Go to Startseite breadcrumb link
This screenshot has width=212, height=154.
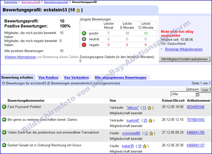pos(10,2)
